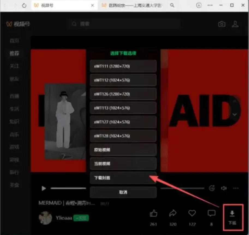Open the camera post icon in header
249x235 pixels.
[x=222, y=24]
